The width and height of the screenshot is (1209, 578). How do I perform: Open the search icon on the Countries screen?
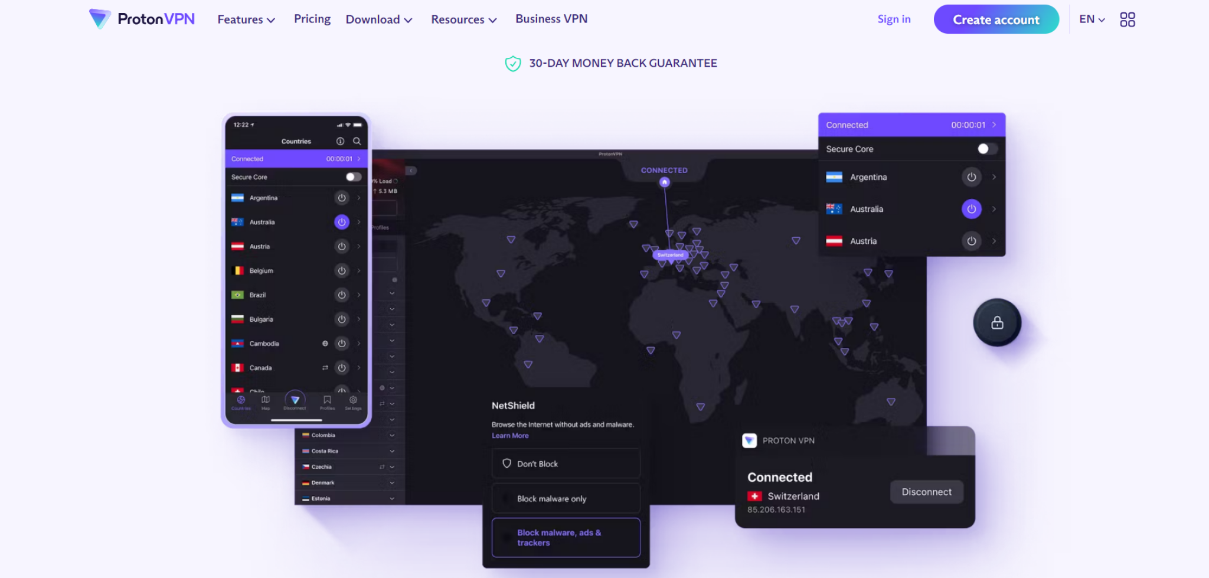coord(357,141)
